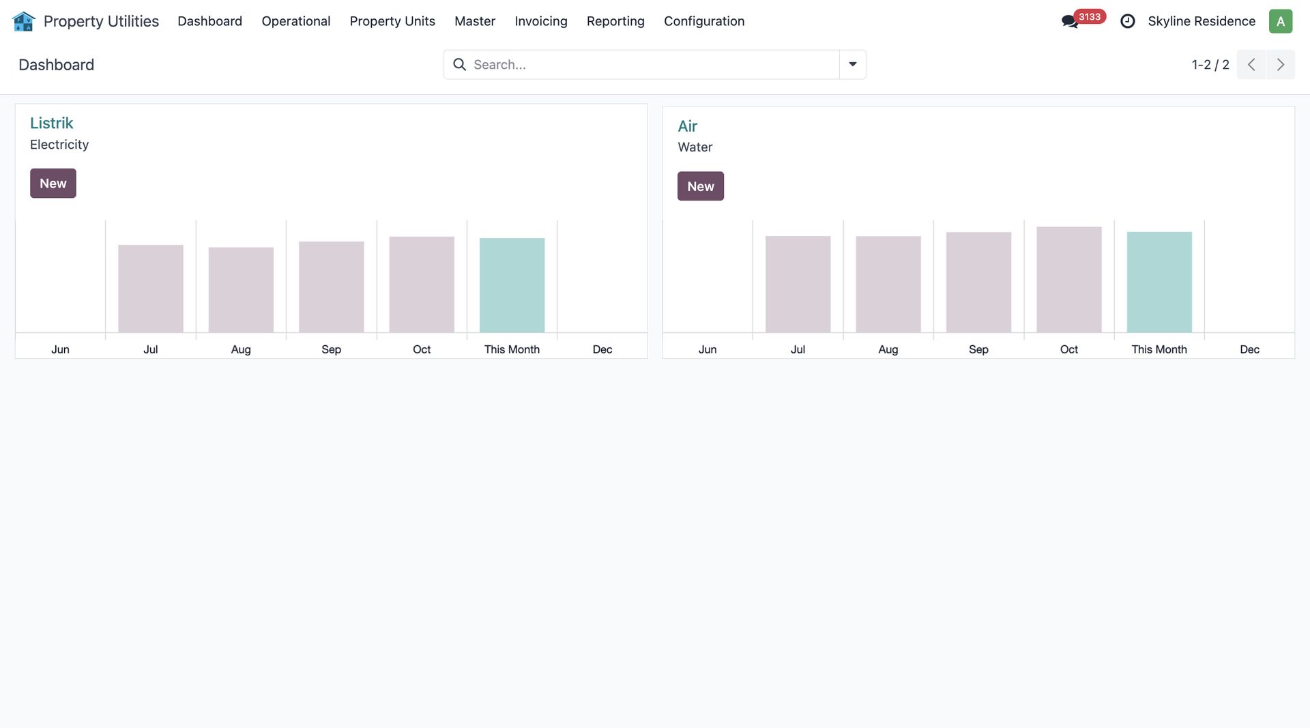Go to the next page arrow
The height and width of the screenshot is (728, 1310).
[1280, 65]
